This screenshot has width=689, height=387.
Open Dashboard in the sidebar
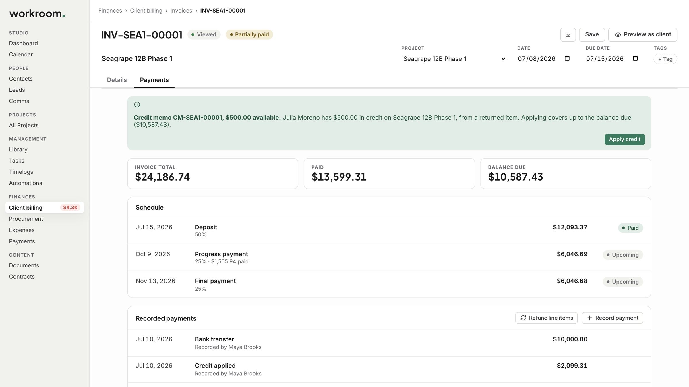tap(23, 43)
